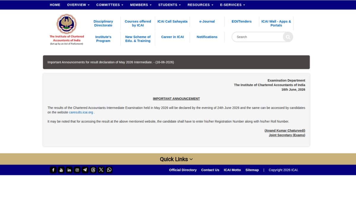Open Career in ICAI link

[x=172, y=37]
